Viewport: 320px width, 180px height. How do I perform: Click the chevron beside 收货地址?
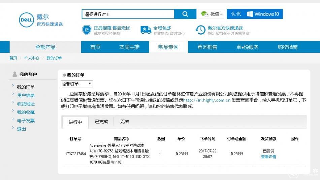[13, 102]
